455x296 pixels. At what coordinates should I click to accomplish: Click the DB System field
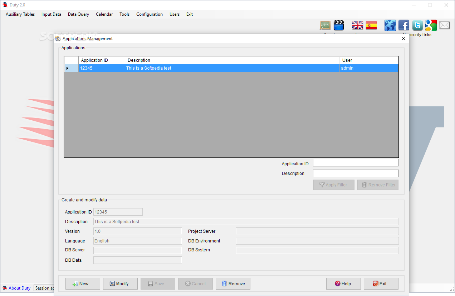[317, 250]
